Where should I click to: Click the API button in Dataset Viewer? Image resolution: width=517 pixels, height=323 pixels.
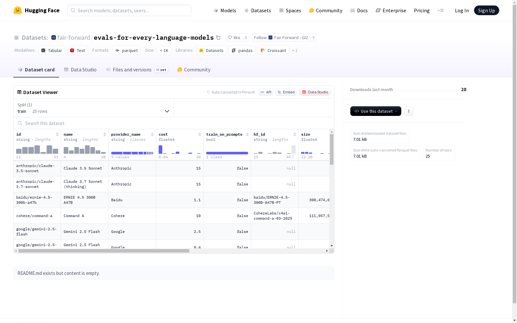(x=266, y=92)
